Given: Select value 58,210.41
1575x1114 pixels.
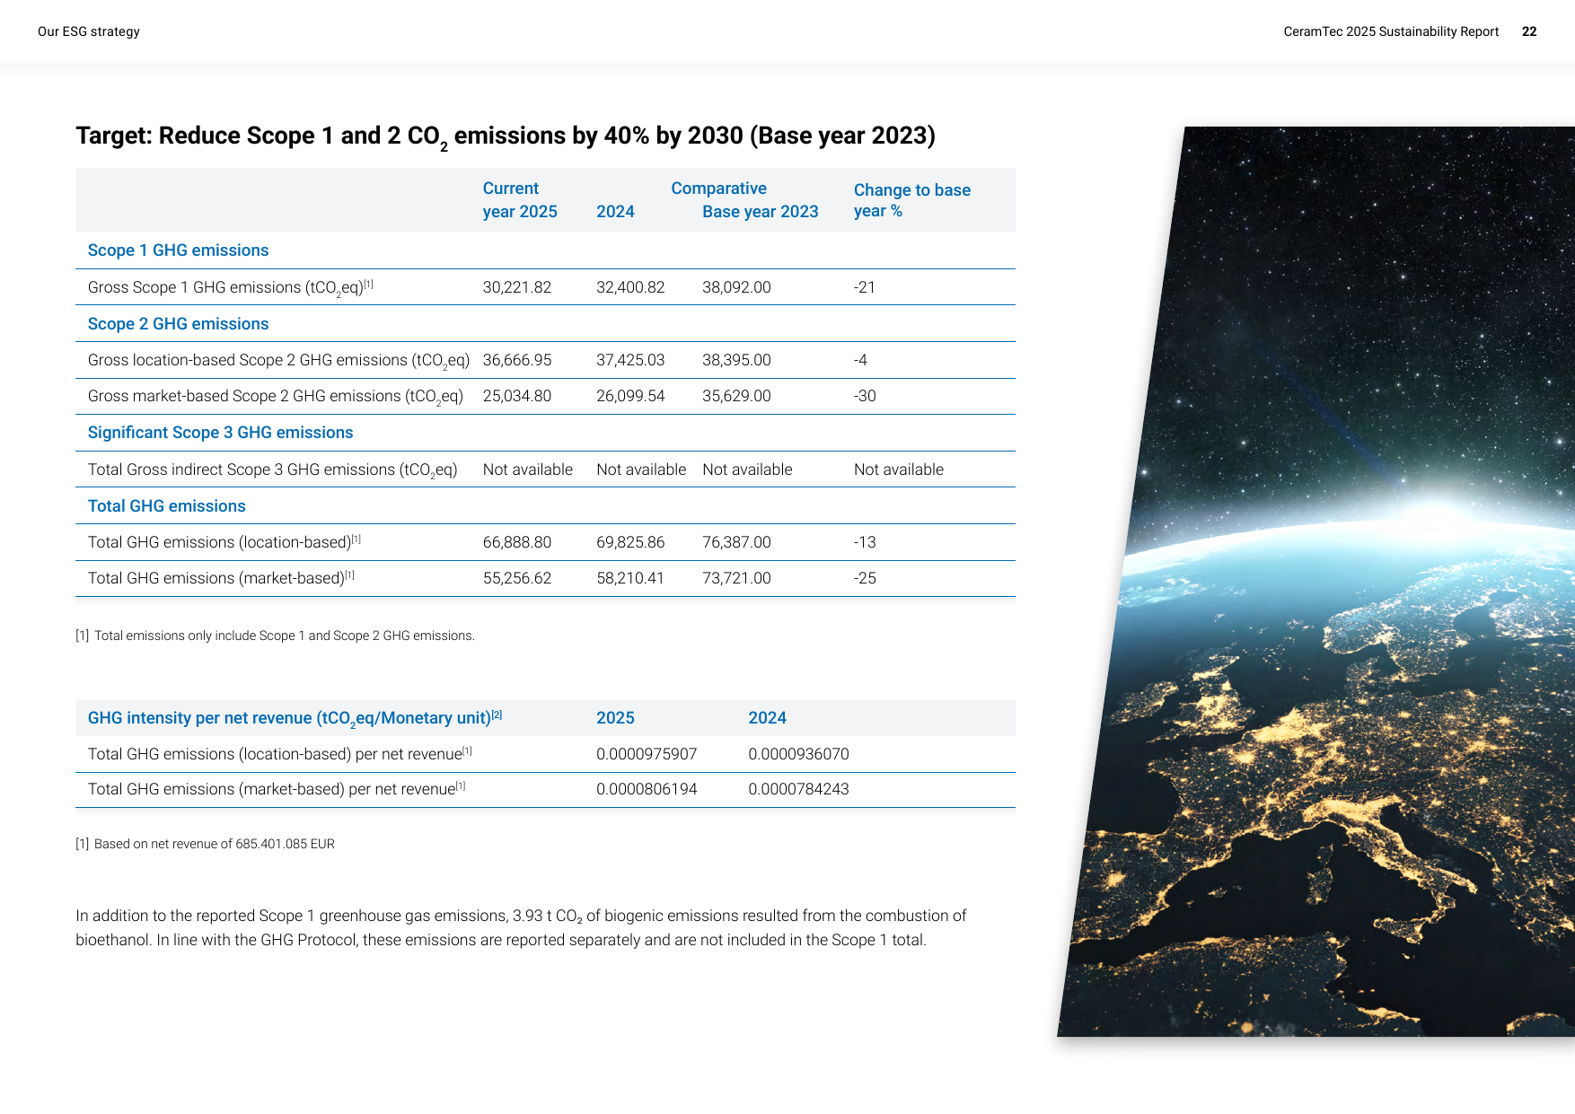Looking at the screenshot, I should (x=630, y=578).
